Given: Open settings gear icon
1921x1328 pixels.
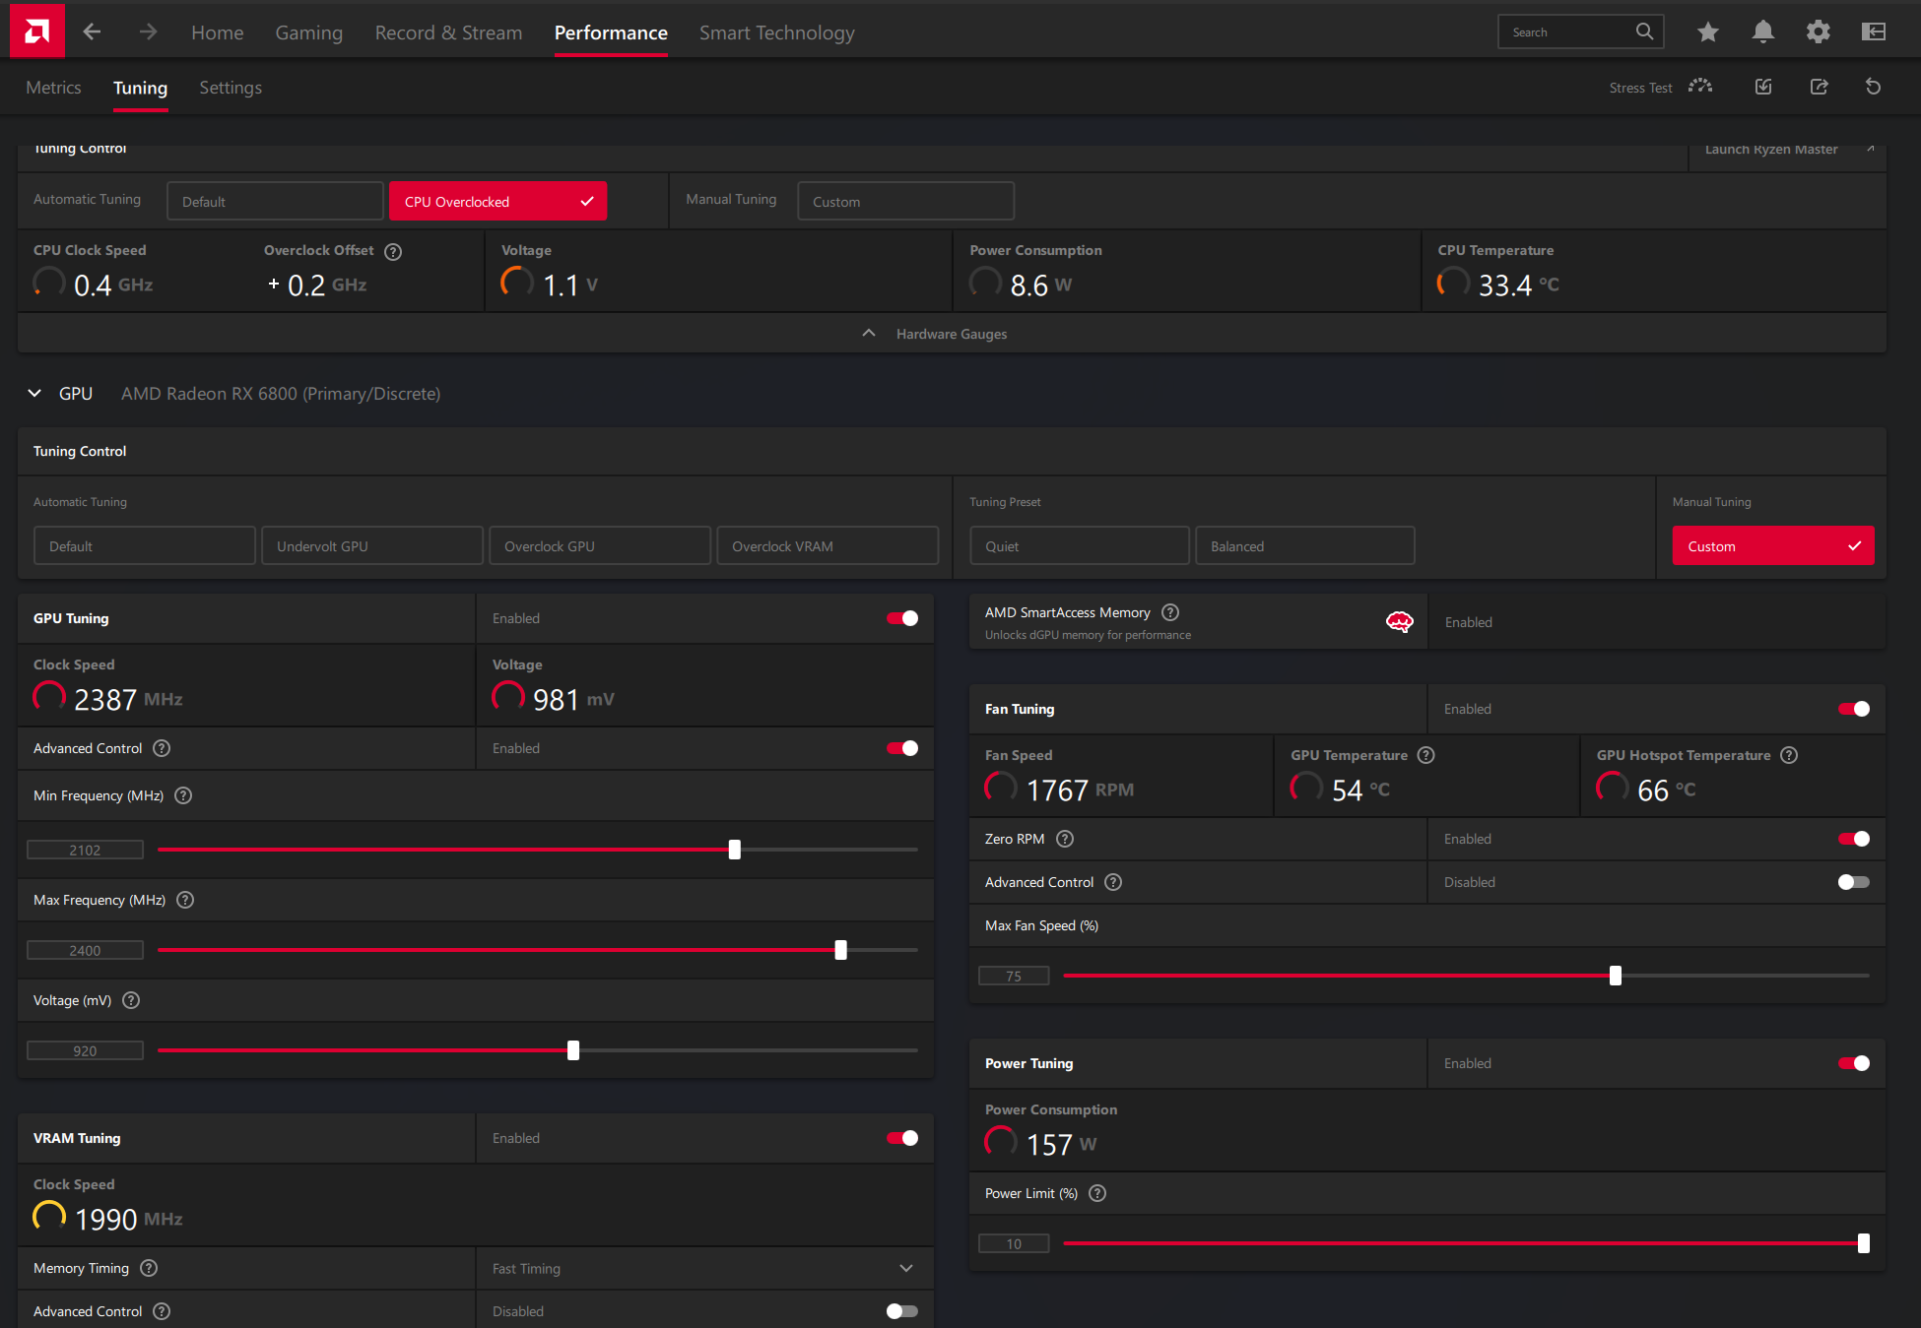Looking at the screenshot, I should (x=1819, y=32).
